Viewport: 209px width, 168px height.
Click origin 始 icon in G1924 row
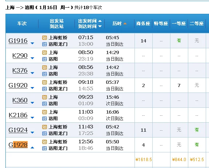[44, 127]
